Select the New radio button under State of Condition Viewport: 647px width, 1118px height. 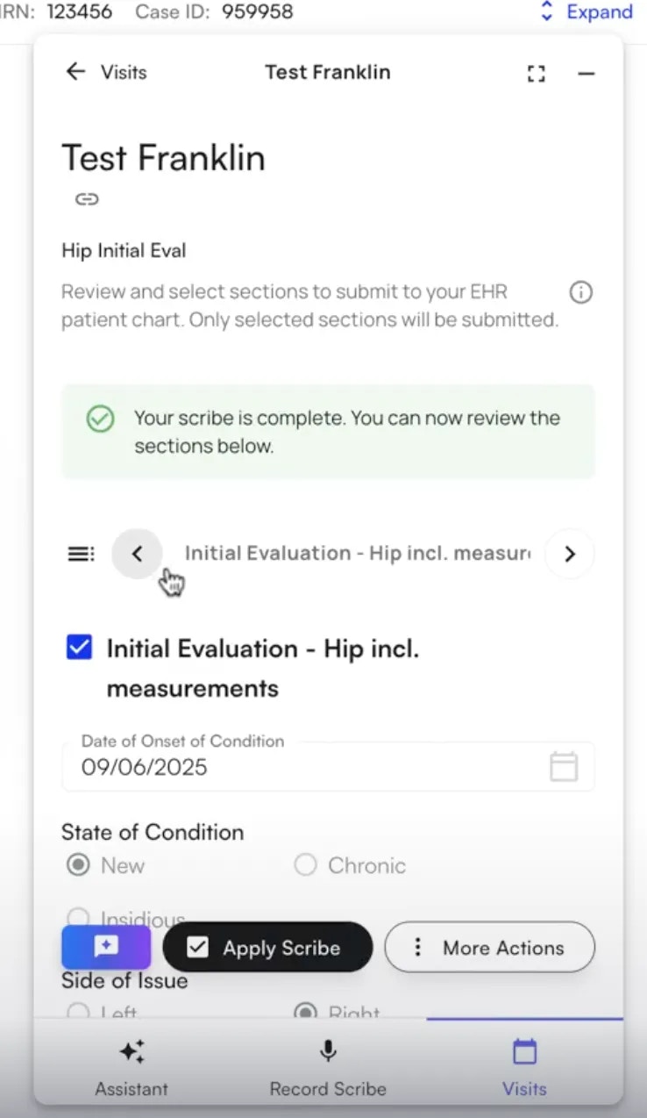(79, 865)
